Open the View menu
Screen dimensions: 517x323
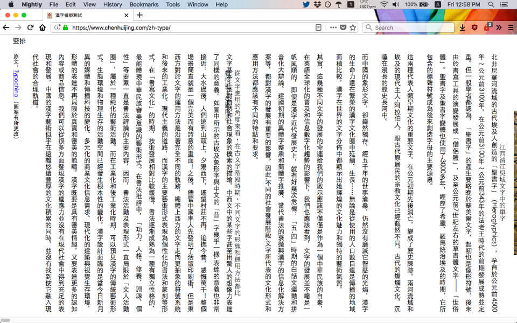point(89,5)
